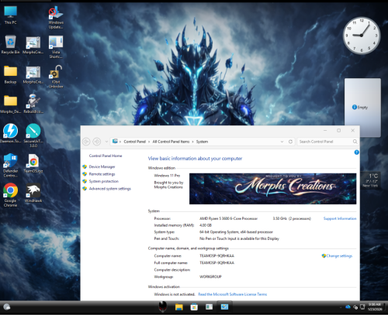The image size is (388, 315).
Task: Open the Windows Update shortcut icon
Action: point(56,18)
